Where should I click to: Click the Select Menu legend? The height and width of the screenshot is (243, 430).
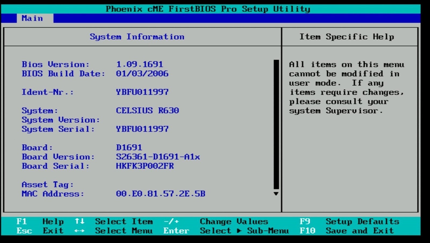pyautogui.click(x=124, y=231)
